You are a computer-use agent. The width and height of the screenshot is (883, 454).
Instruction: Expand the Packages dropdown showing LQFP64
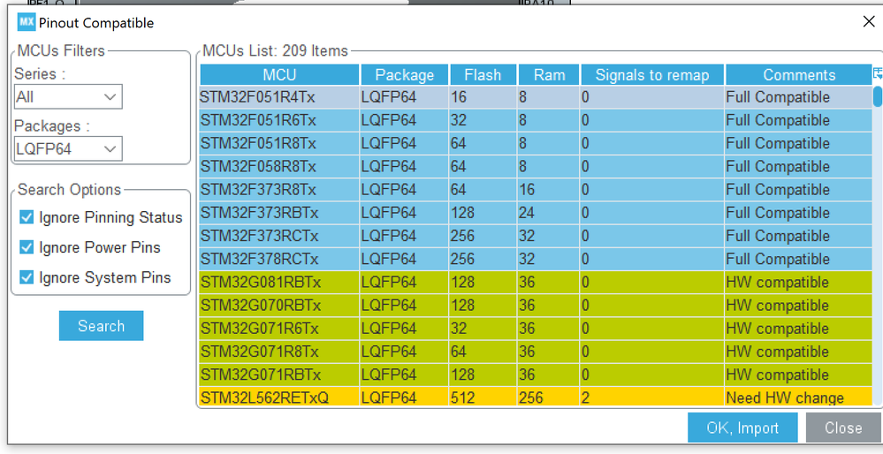pos(68,149)
